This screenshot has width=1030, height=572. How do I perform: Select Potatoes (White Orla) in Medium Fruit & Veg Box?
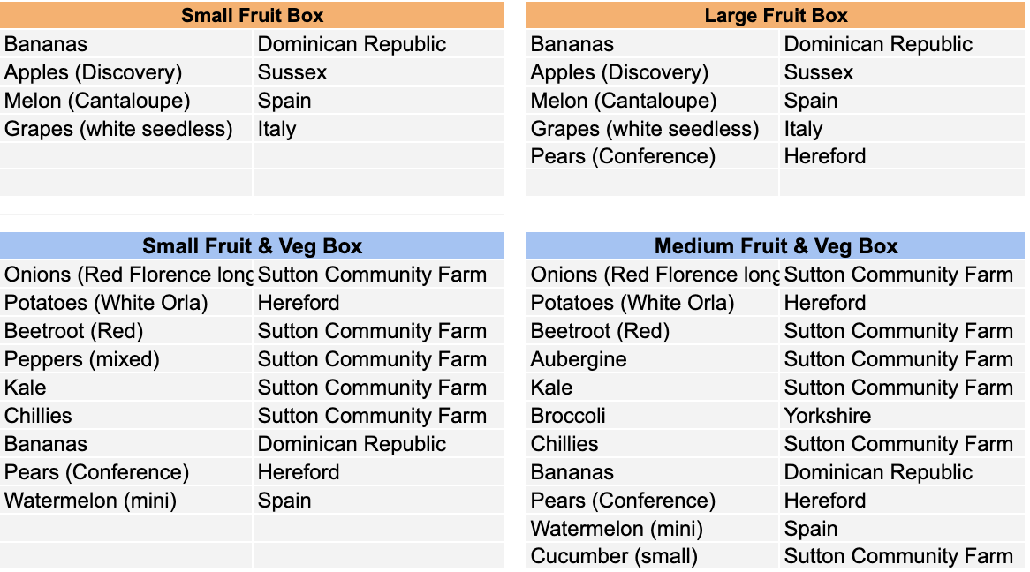pyautogui.click(x=653, y=303)
